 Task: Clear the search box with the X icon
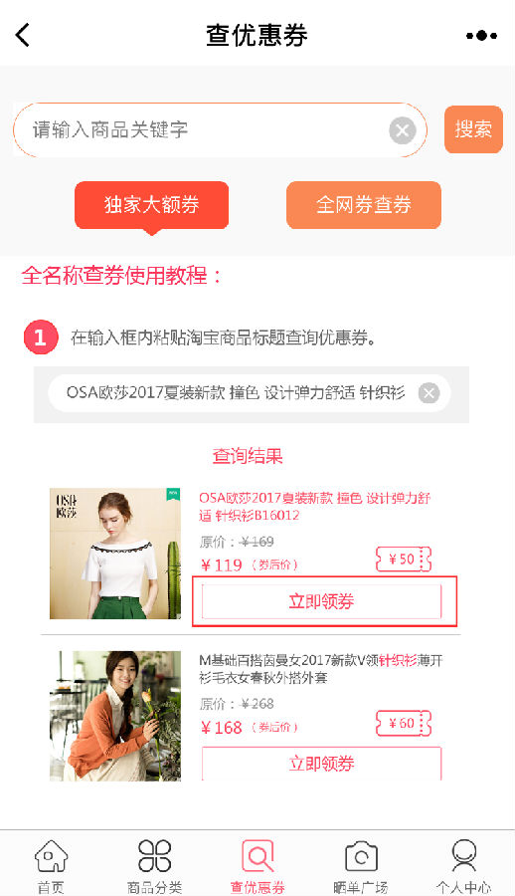(x=402, y=130)
